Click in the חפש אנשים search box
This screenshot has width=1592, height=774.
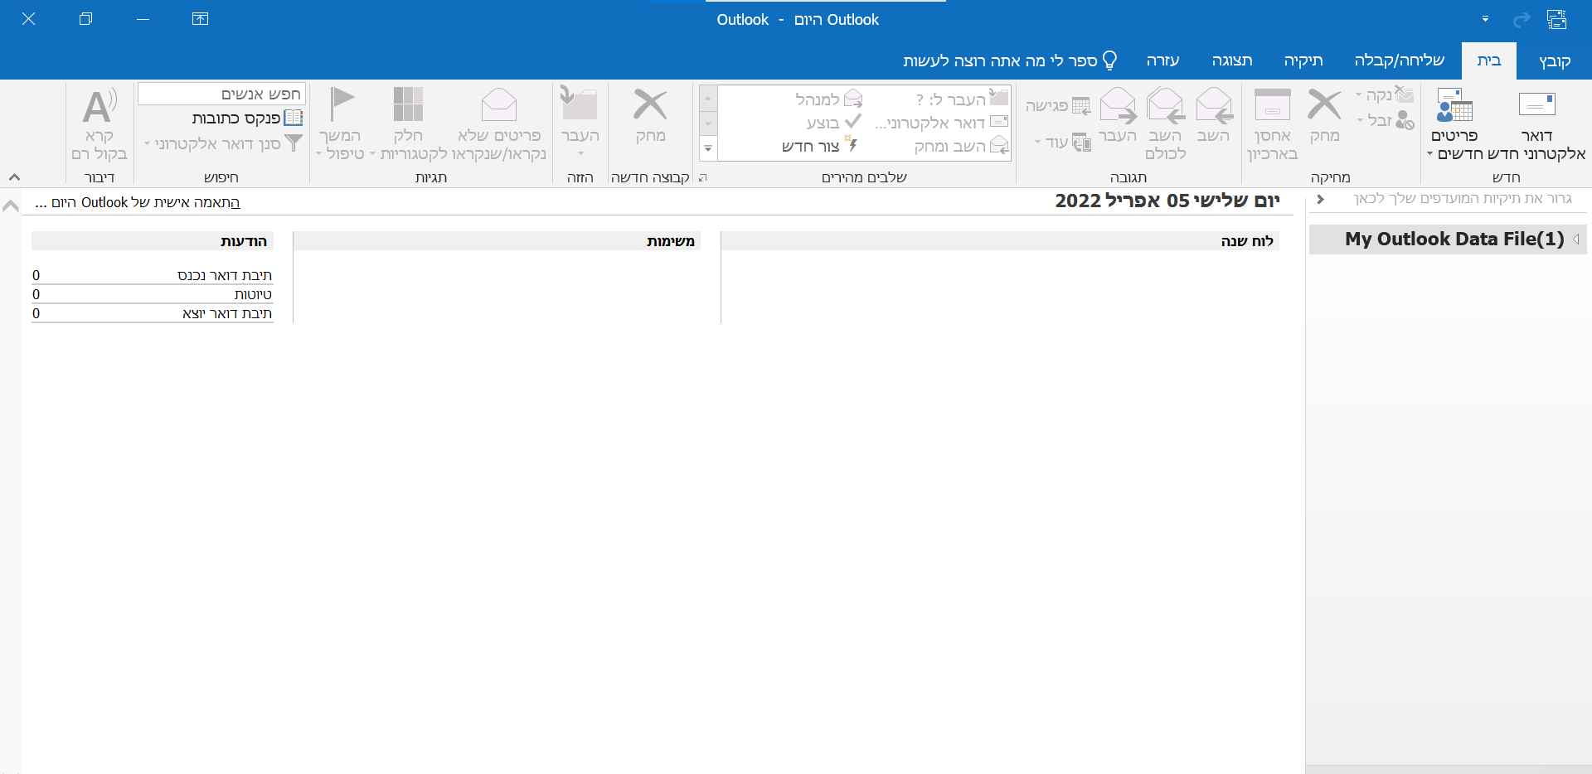click(221, 94)
